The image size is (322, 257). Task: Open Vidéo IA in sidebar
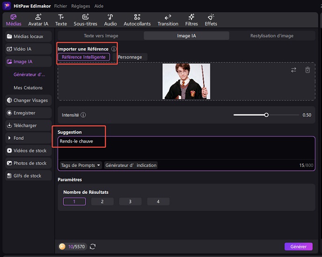[29, 49]
